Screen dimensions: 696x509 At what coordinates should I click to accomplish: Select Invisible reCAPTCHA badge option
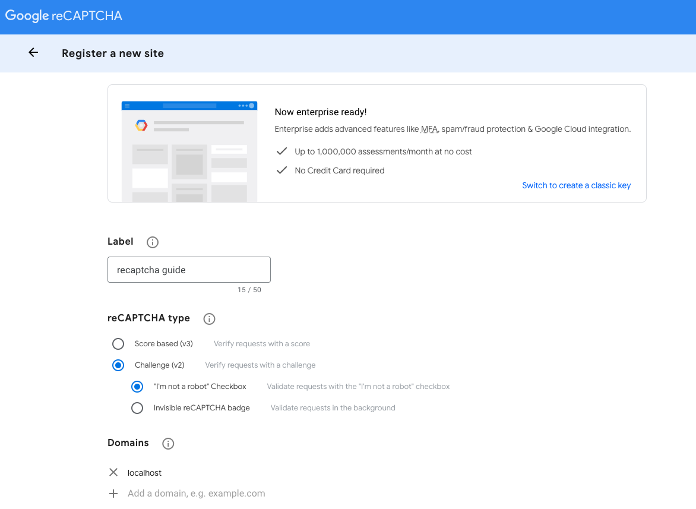(x=137, y=408)
